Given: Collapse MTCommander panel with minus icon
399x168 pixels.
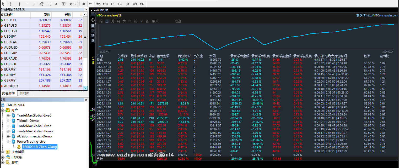Looking at the screenshot, I should [x=93, y=15].
